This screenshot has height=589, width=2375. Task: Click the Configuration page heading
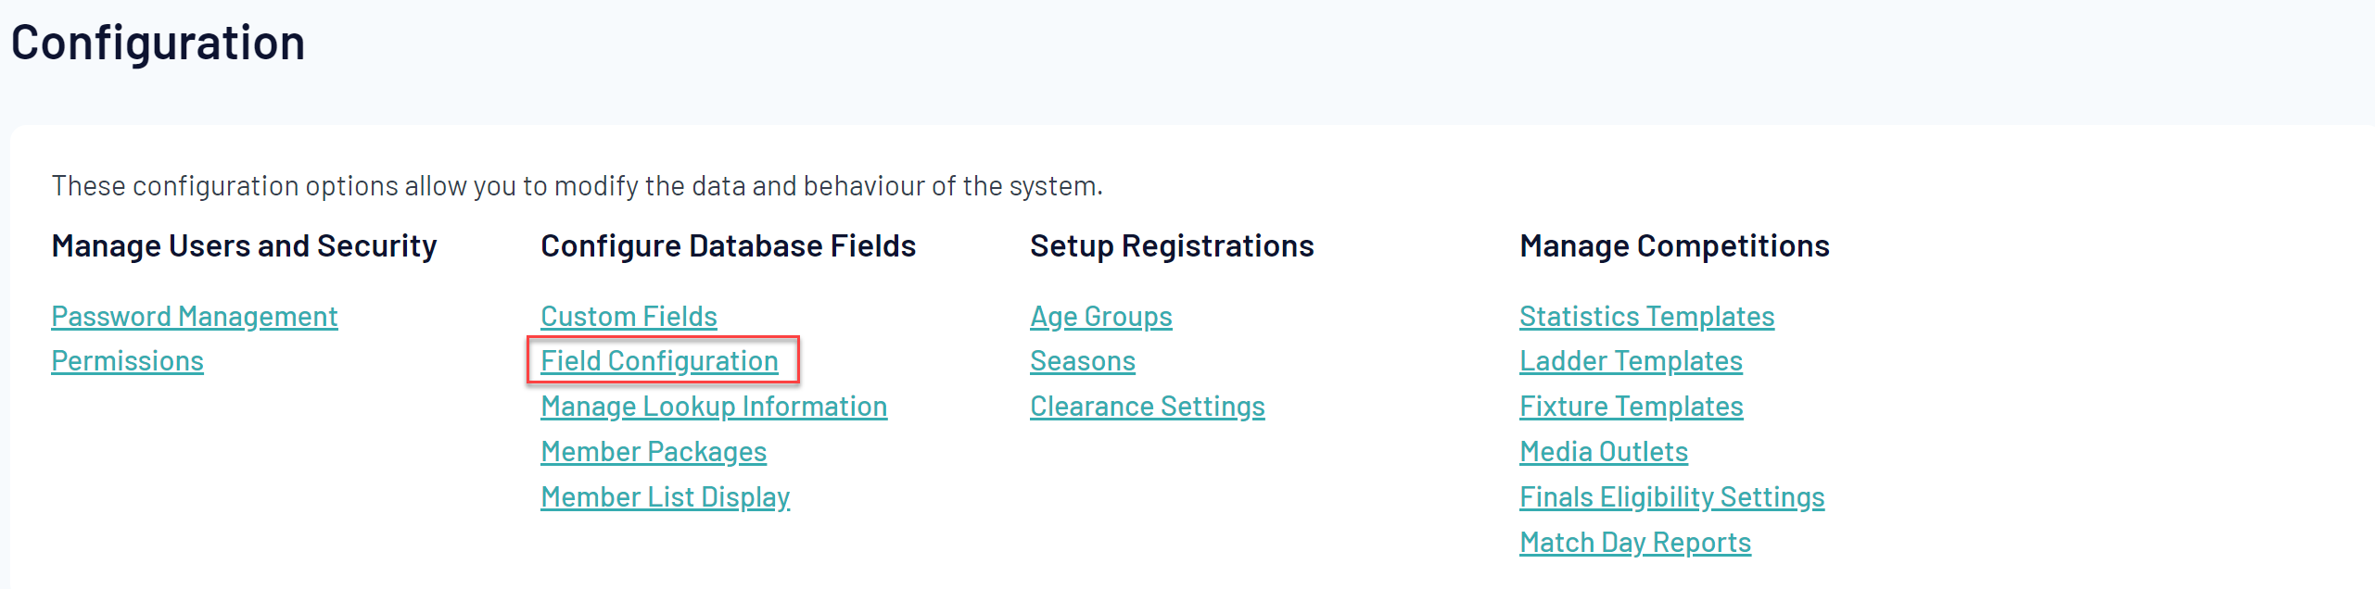pyautogui.click(x=158, y=43)
